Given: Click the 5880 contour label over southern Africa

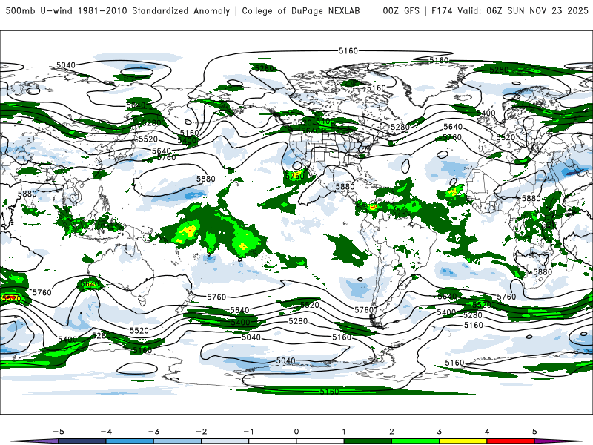Looking at the screenshot, I should 543,272.
